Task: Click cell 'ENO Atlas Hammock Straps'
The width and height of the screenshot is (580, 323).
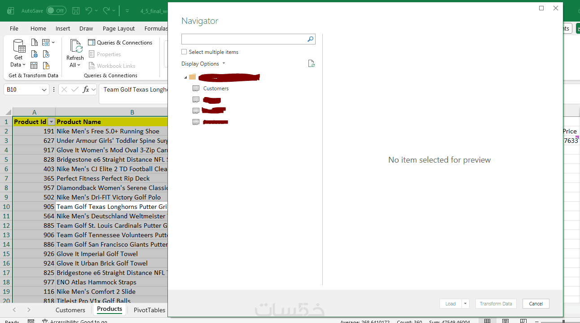Action: pos(112,282)
